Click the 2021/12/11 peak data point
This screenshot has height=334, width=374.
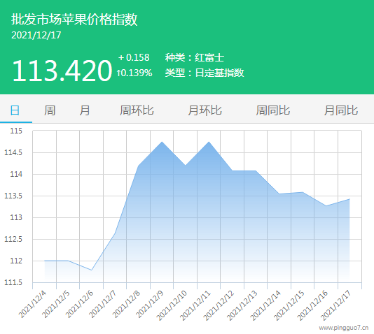click(x=209, y=142)
